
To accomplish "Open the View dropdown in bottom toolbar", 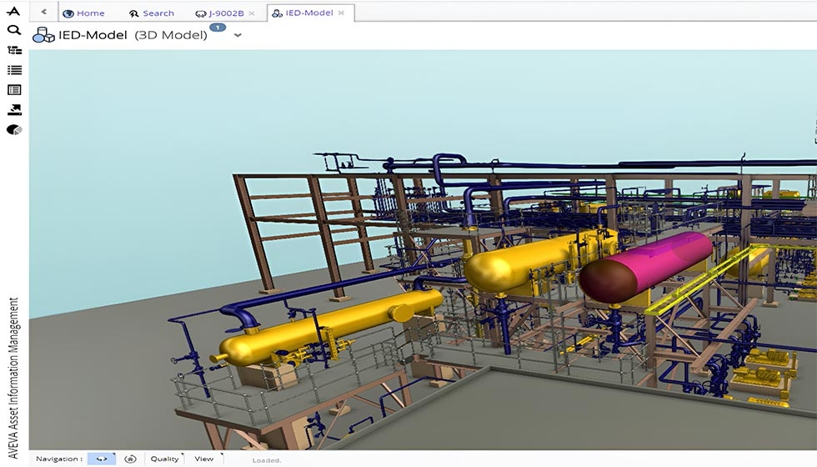I will 204,459.
